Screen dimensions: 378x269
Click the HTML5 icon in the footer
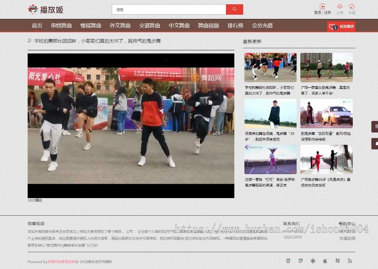click(x=288, y=261)
